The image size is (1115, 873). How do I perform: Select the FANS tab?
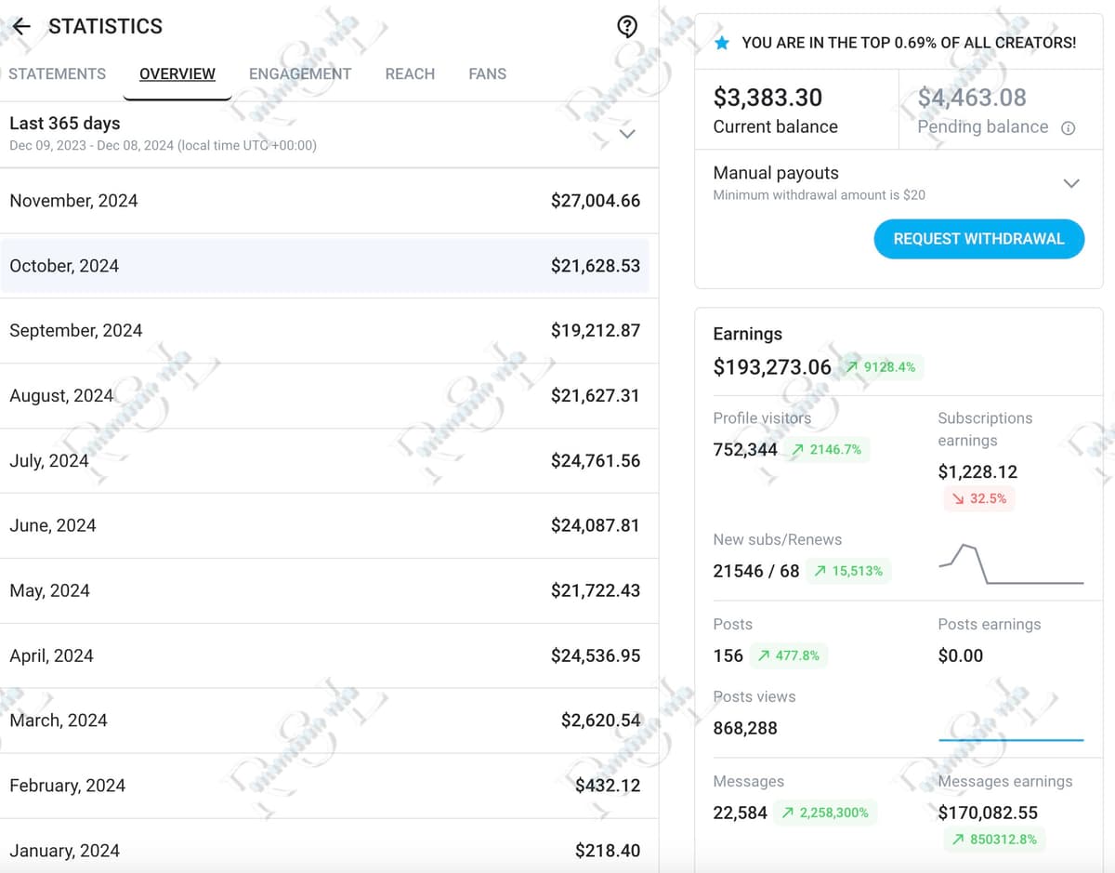point(487,73)
